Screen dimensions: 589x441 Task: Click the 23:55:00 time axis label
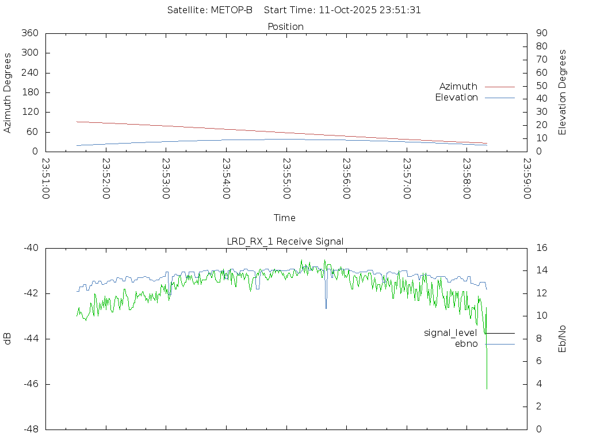tap(286, 179)
